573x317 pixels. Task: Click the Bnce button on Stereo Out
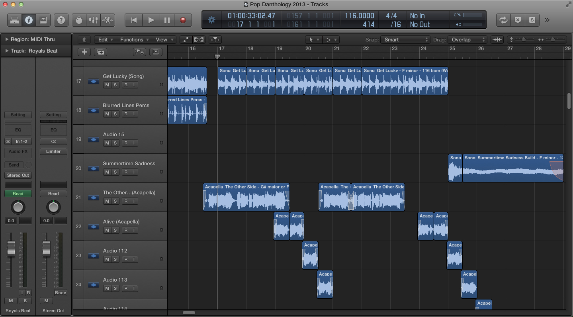pos(61,293)
